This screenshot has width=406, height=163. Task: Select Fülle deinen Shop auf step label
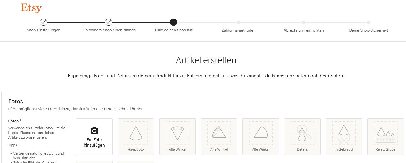click(x=174, y=30)
